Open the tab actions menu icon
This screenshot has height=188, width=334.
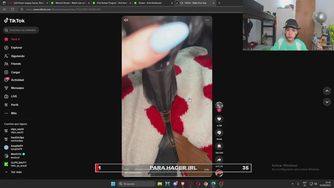click(x=4, y=3)
